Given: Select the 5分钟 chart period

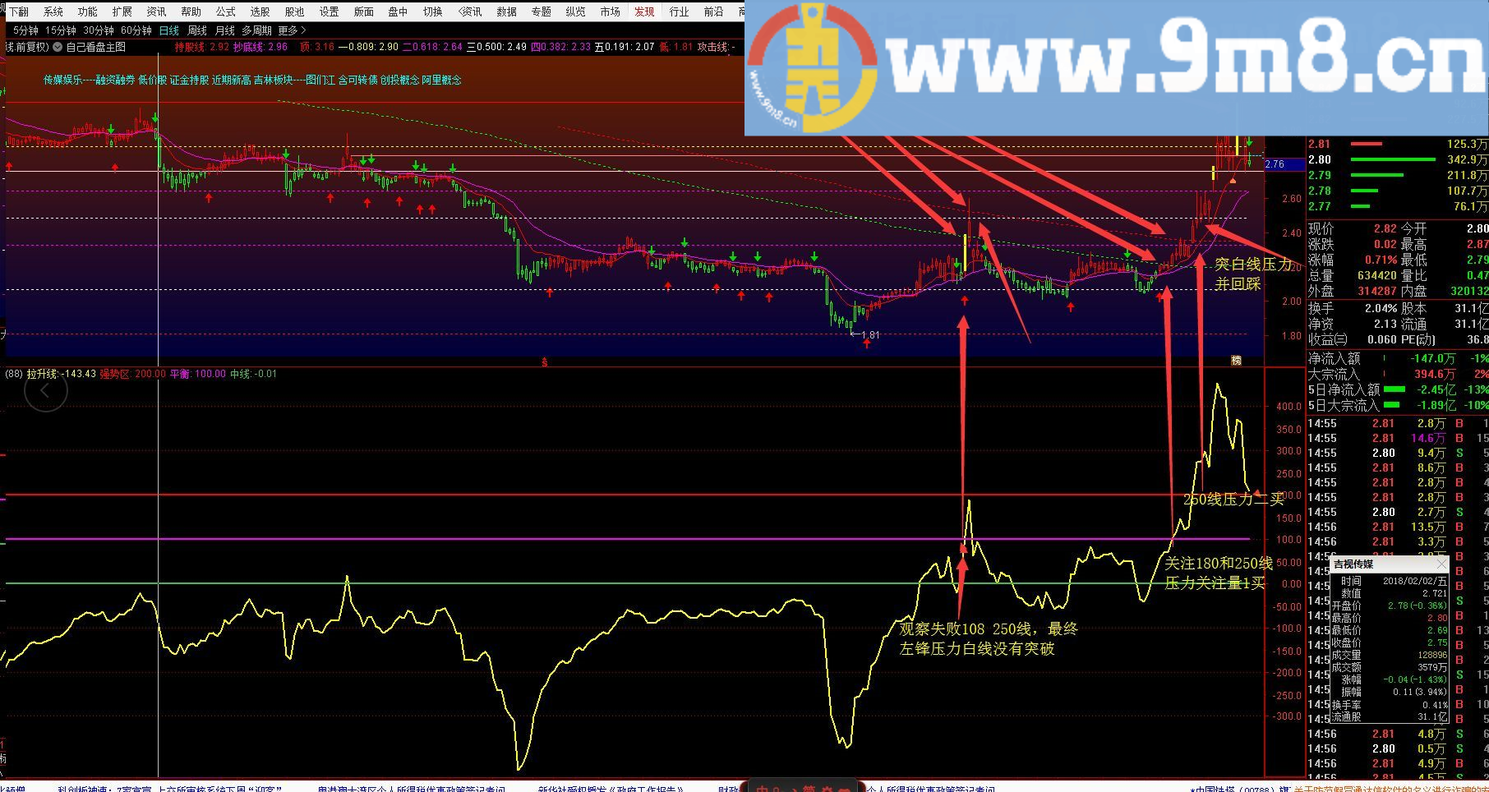Looking at the screenshot, I should click(x=25, y=30).
